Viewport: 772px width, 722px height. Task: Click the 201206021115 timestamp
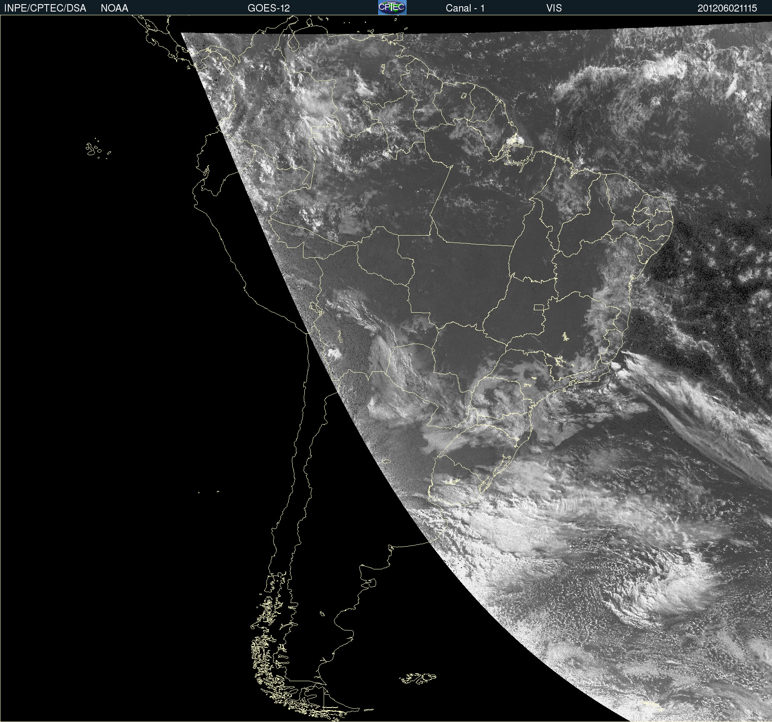[727, 8]
